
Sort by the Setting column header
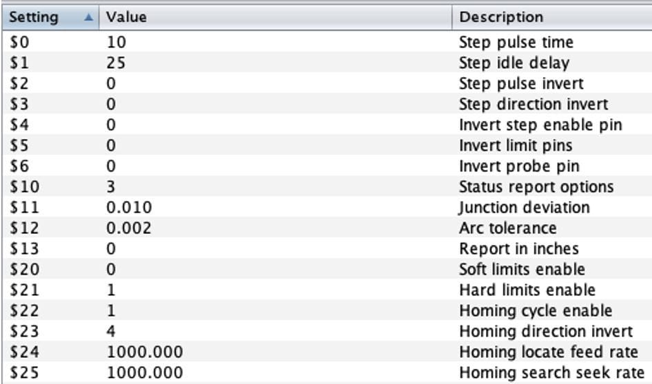[x=33, y=17]
